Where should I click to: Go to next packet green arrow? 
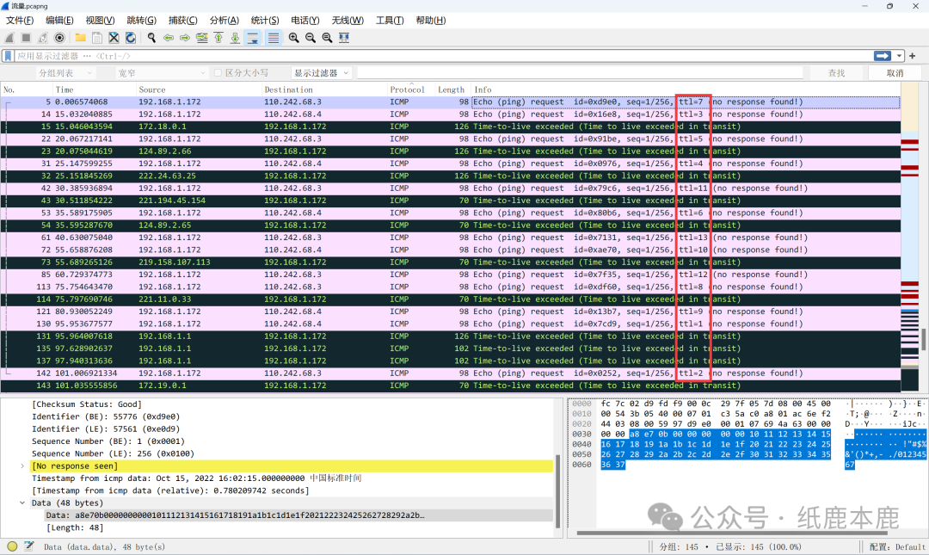pyautogui.click(x=185, y=38)
